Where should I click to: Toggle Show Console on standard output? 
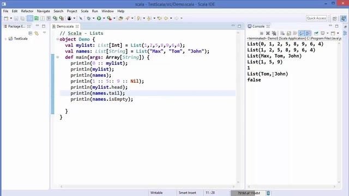pyautogui.click(x=301, y=33)
